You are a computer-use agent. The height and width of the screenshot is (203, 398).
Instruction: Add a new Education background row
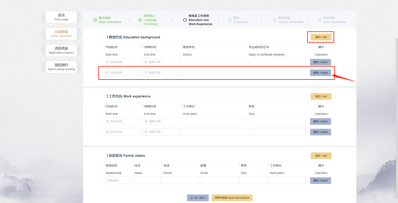321,37
